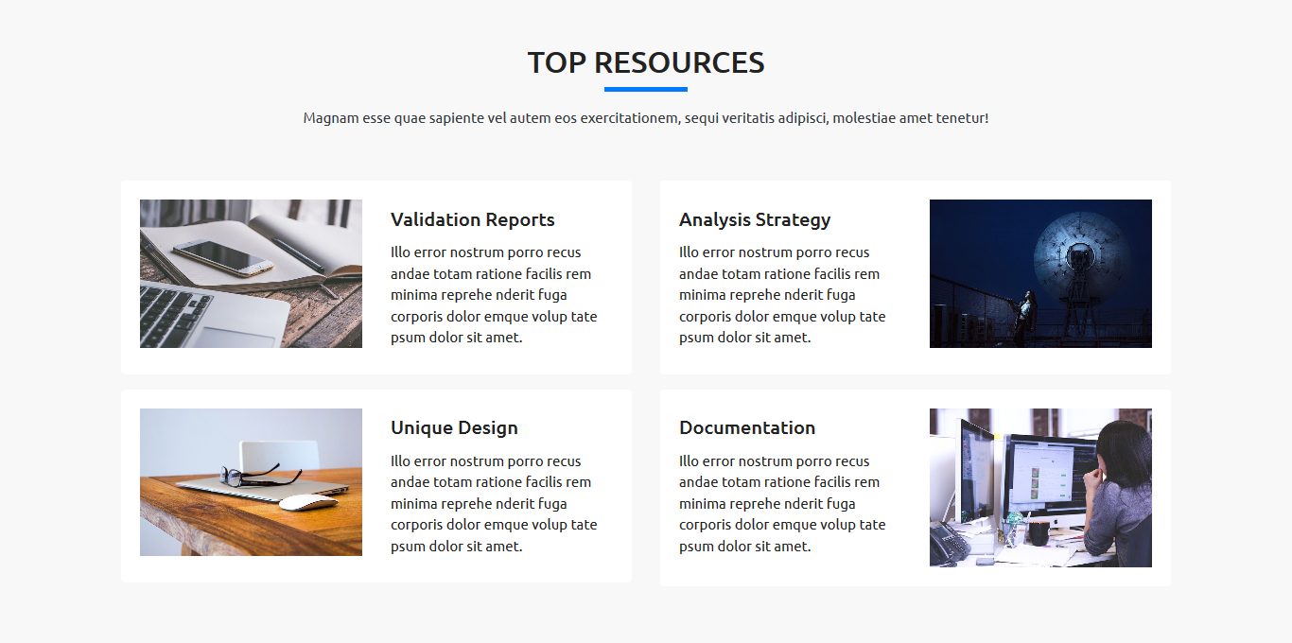1292x643 pixels.
Task: Click the description text under Validation Reports
Action: [x=494, y=295]
